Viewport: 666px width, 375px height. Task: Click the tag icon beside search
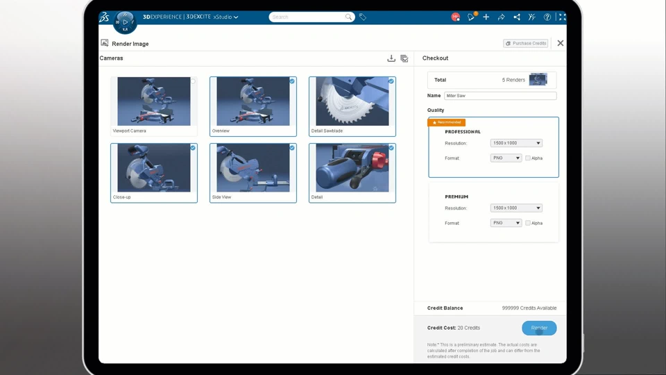click(x=362, y=17)
